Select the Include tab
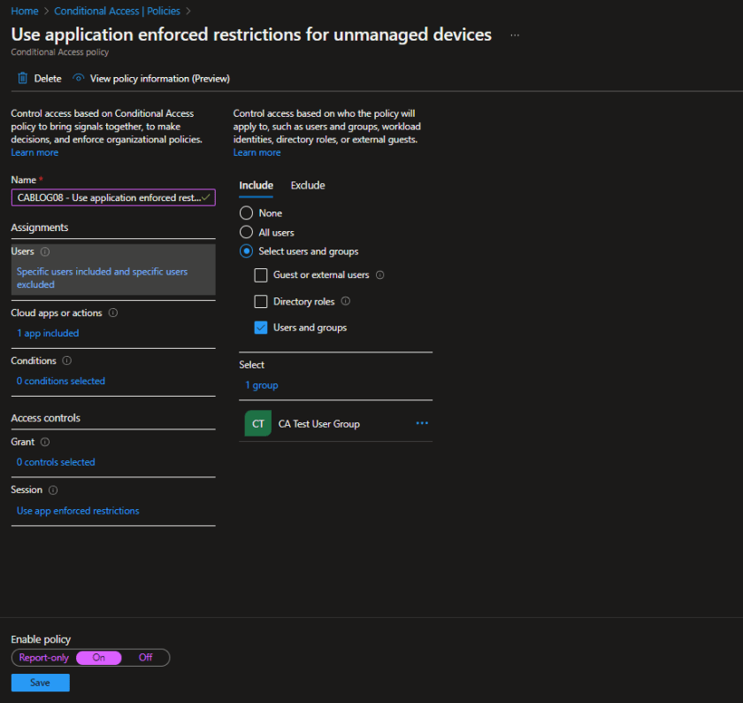This screenshot has height=703, width=743. click(x=256, y=185)
